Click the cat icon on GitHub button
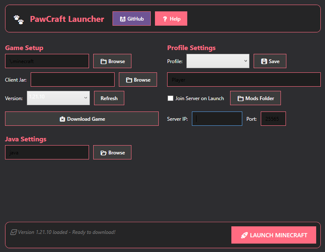Image resolution: width=325 pixels, height=252 pixels. pos(123,19)
